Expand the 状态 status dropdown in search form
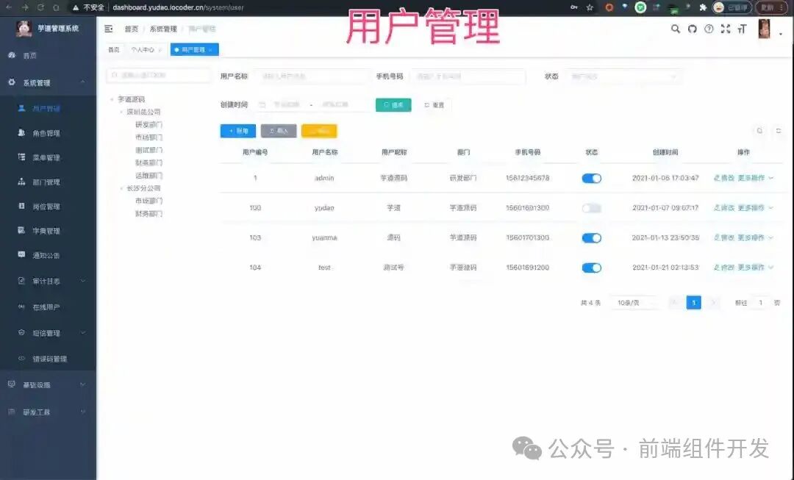This screenshot has width=794, height=480. point(623,76)
